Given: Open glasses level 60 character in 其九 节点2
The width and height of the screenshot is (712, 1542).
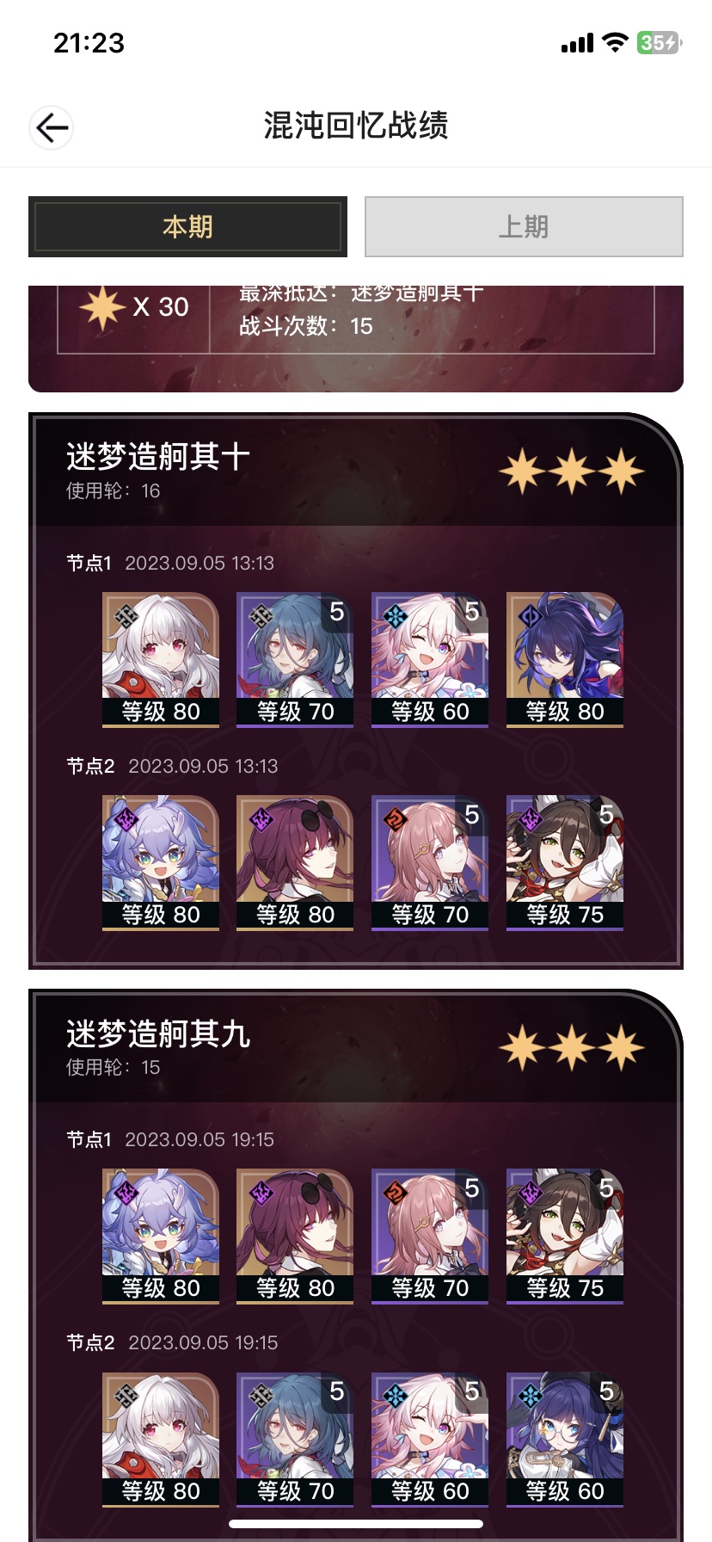Looking at the screenshot, I should click(565, 1440).
